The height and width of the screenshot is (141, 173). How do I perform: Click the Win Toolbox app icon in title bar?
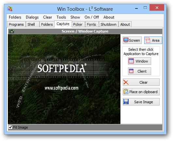(10, 9)
